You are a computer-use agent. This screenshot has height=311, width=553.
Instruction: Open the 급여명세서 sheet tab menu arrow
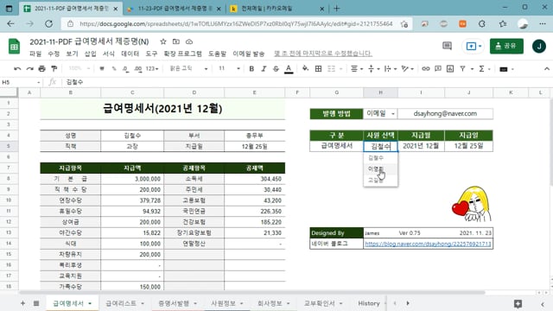tap(90, 303)
